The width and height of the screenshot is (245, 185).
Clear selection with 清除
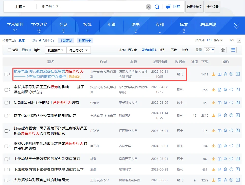click(x=37, y=50)
